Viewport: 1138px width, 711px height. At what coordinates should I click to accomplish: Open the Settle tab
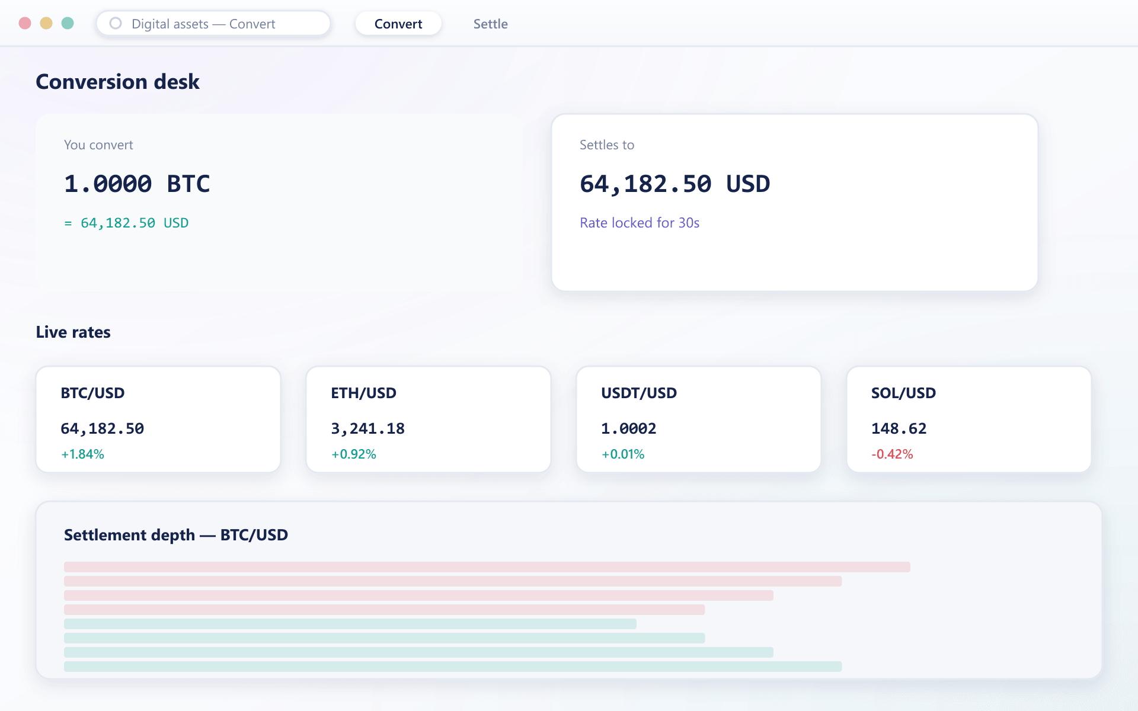[490, 24]
